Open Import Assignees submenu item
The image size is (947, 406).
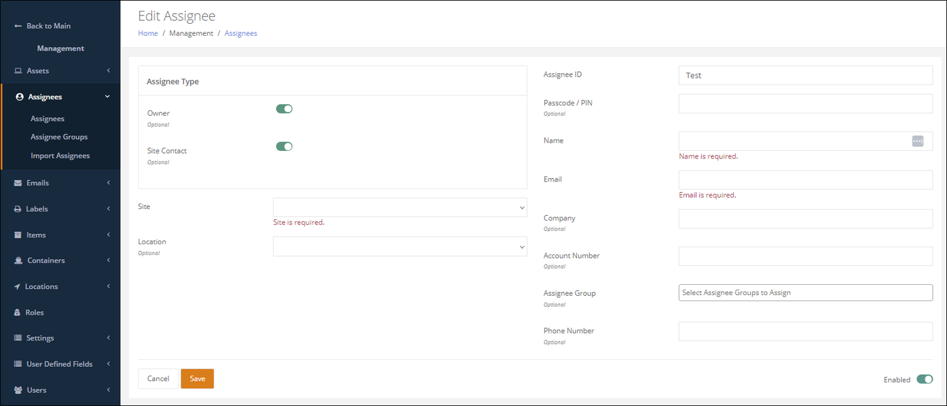(60, 156)
